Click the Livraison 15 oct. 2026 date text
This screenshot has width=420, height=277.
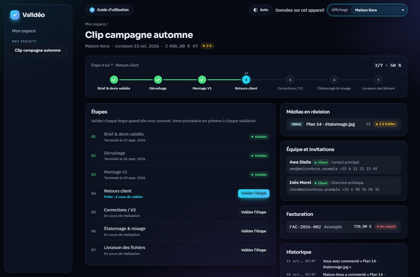coord(137,46)
